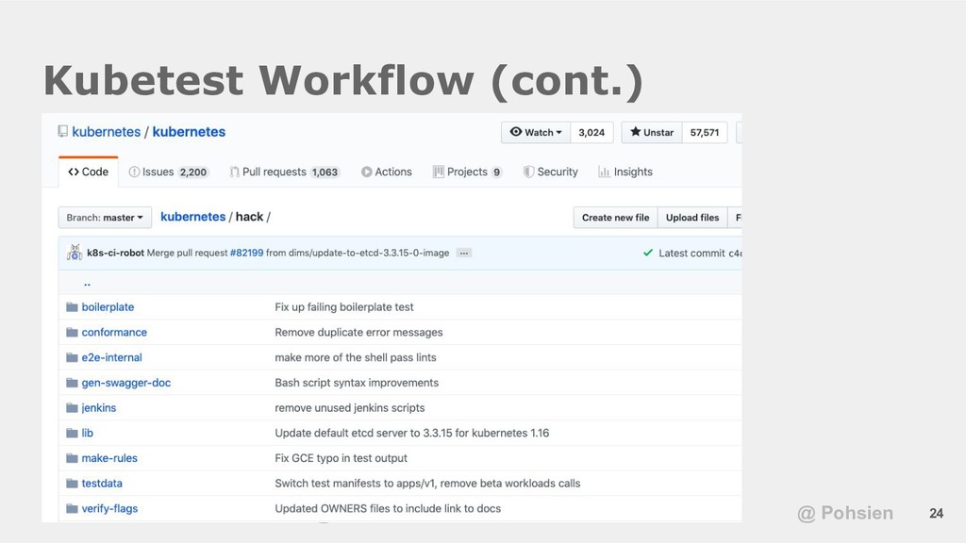Viewport: 966px width, 543px height.
Task: Click the boilerplate folder icon
Action: tap(72, 306)
